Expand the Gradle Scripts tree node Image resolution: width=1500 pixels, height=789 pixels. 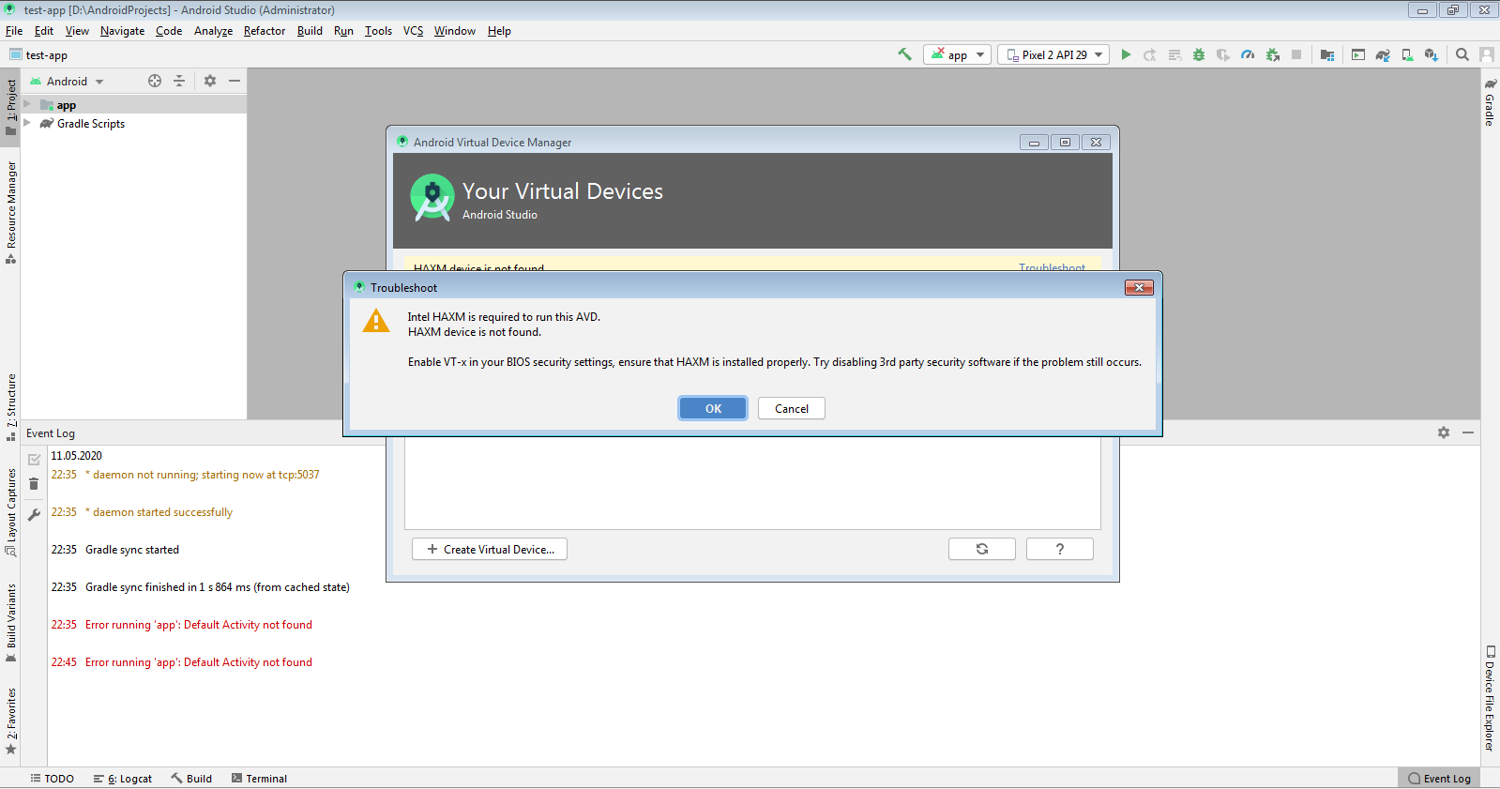pos(28,123)
